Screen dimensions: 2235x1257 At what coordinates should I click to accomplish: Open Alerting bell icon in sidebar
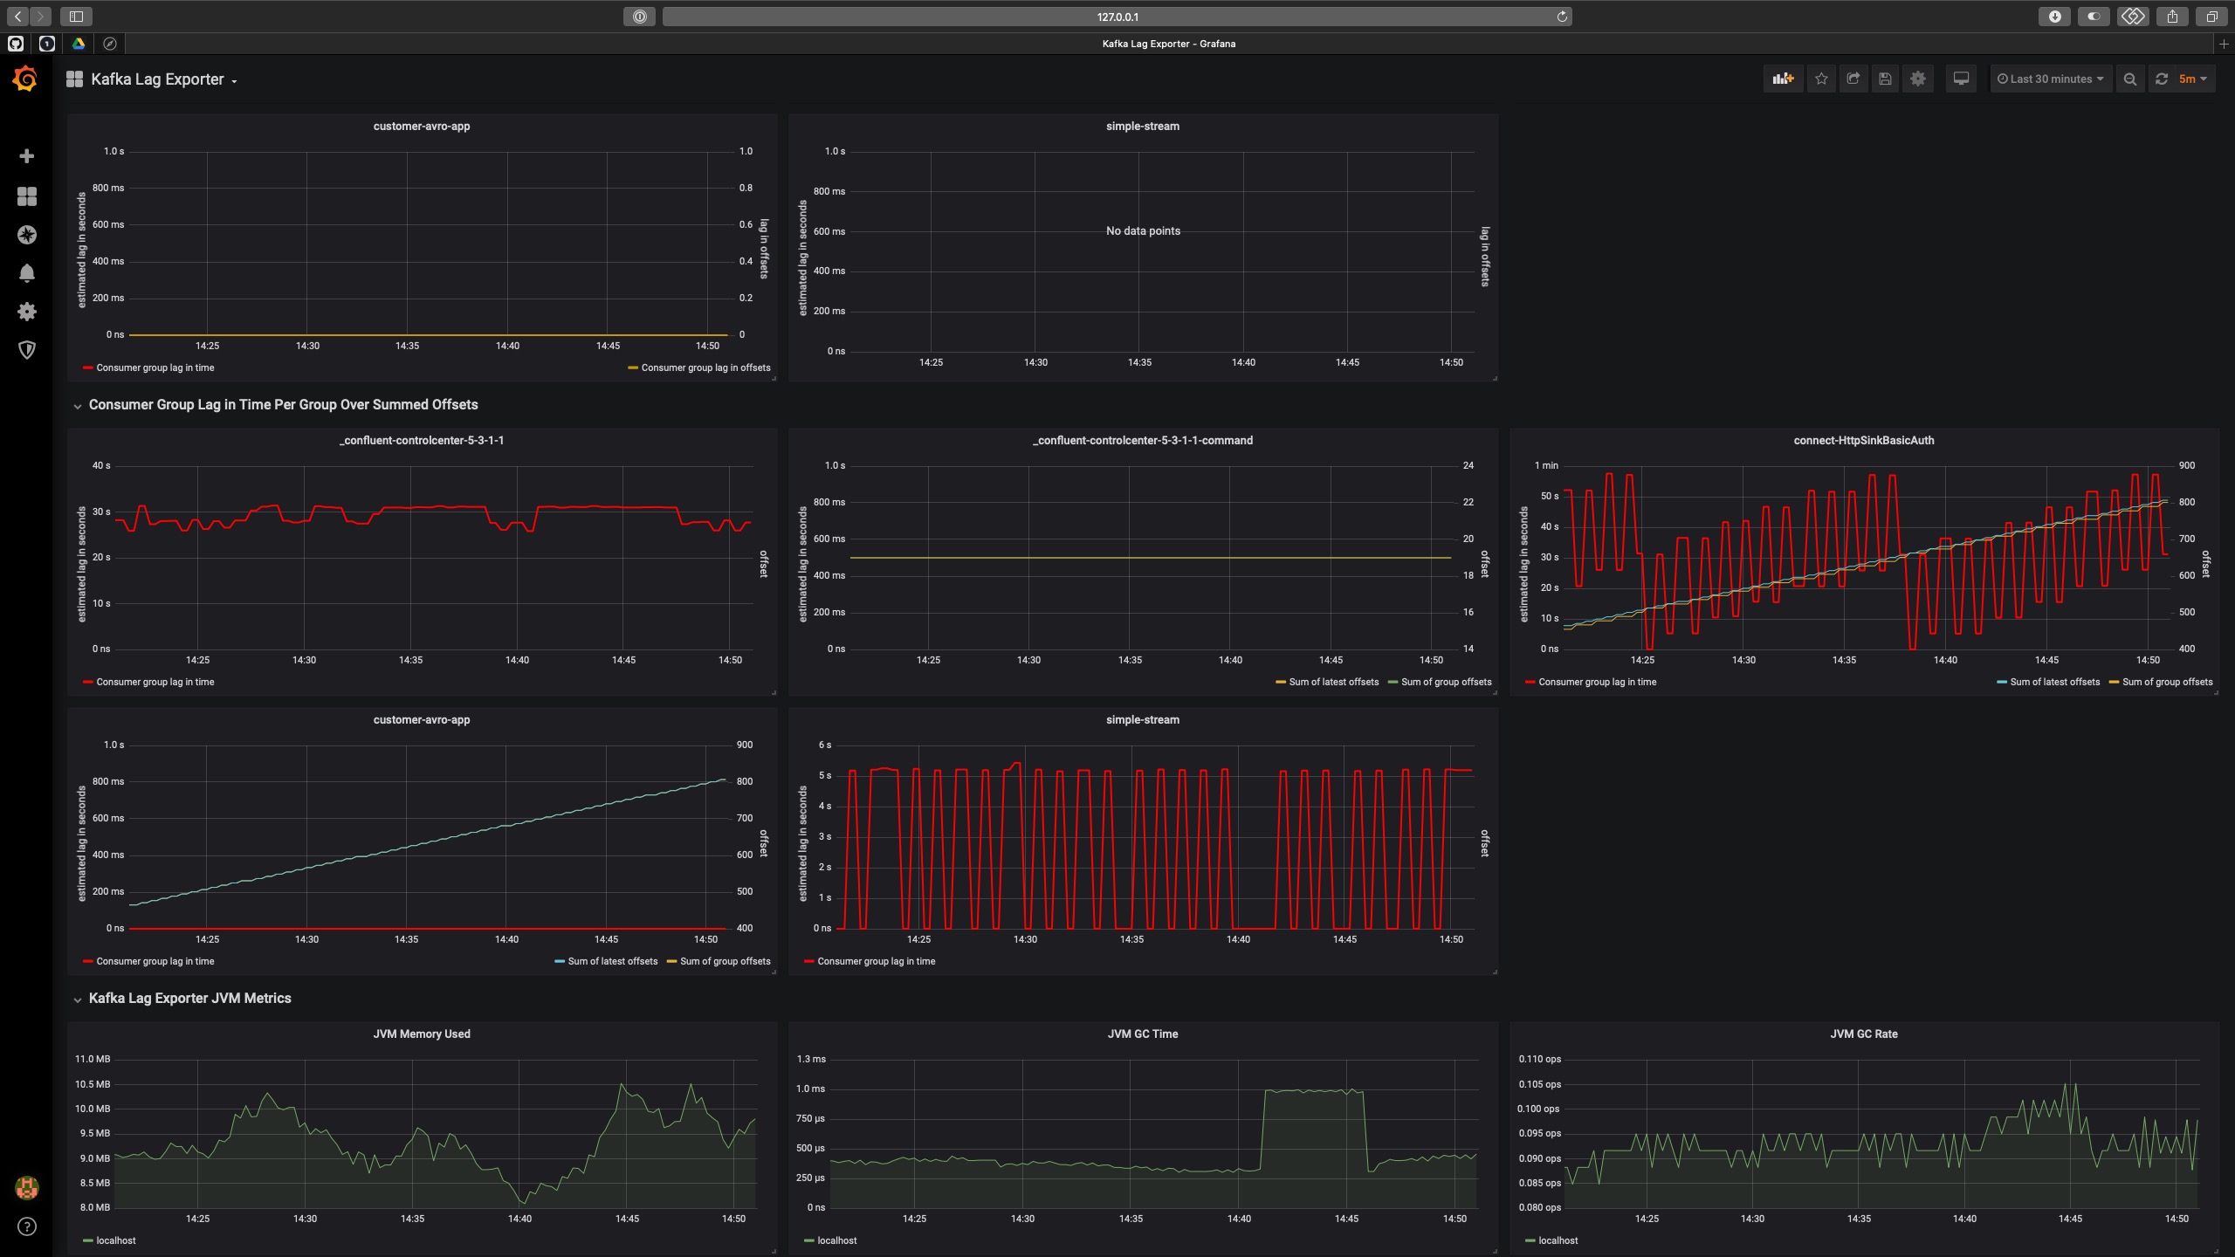(27, 273)
